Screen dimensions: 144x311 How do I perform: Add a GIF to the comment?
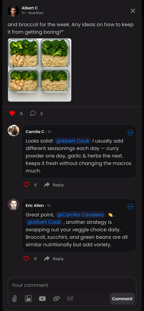[70, 299]
